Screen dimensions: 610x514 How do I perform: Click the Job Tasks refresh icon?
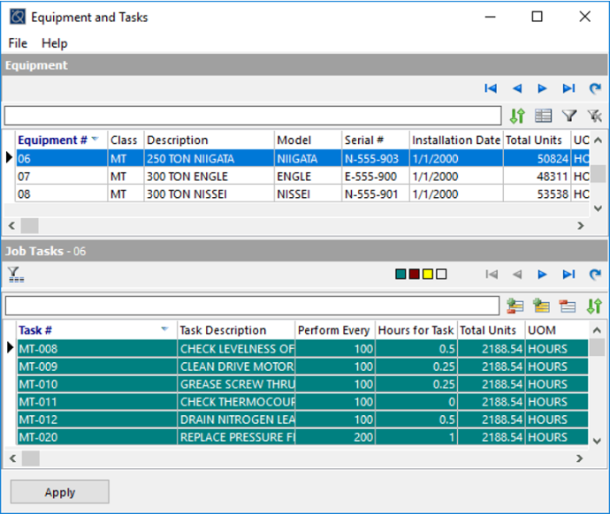(x=595, y=275)
